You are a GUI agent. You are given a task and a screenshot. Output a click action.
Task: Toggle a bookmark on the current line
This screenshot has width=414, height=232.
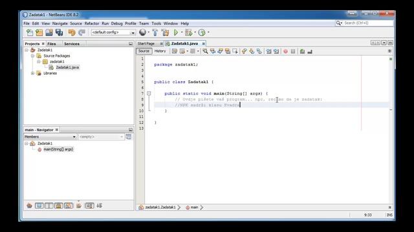point(259,52)
